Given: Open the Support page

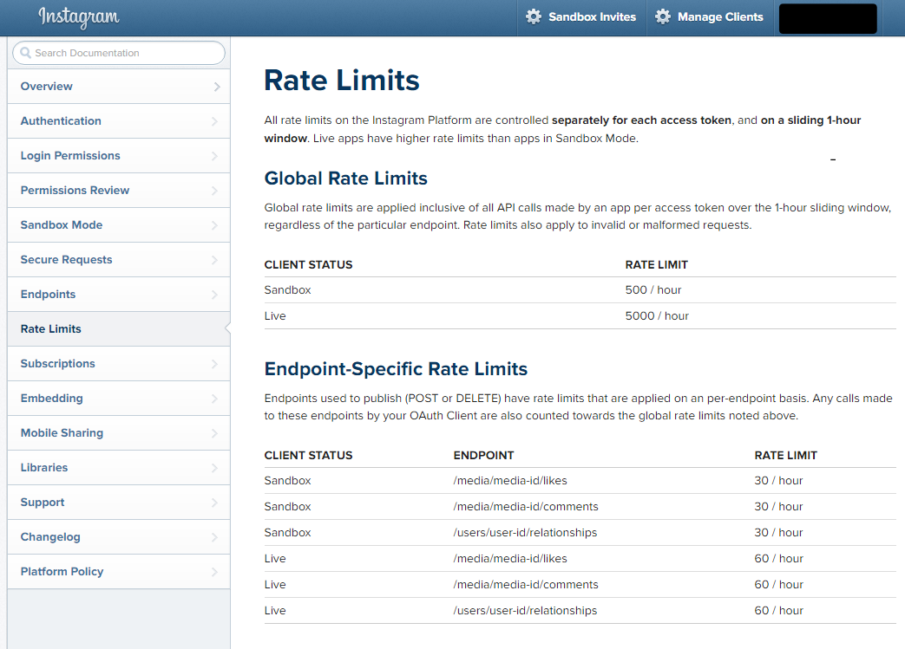Looking at the screenshot, I should [118, 502].
